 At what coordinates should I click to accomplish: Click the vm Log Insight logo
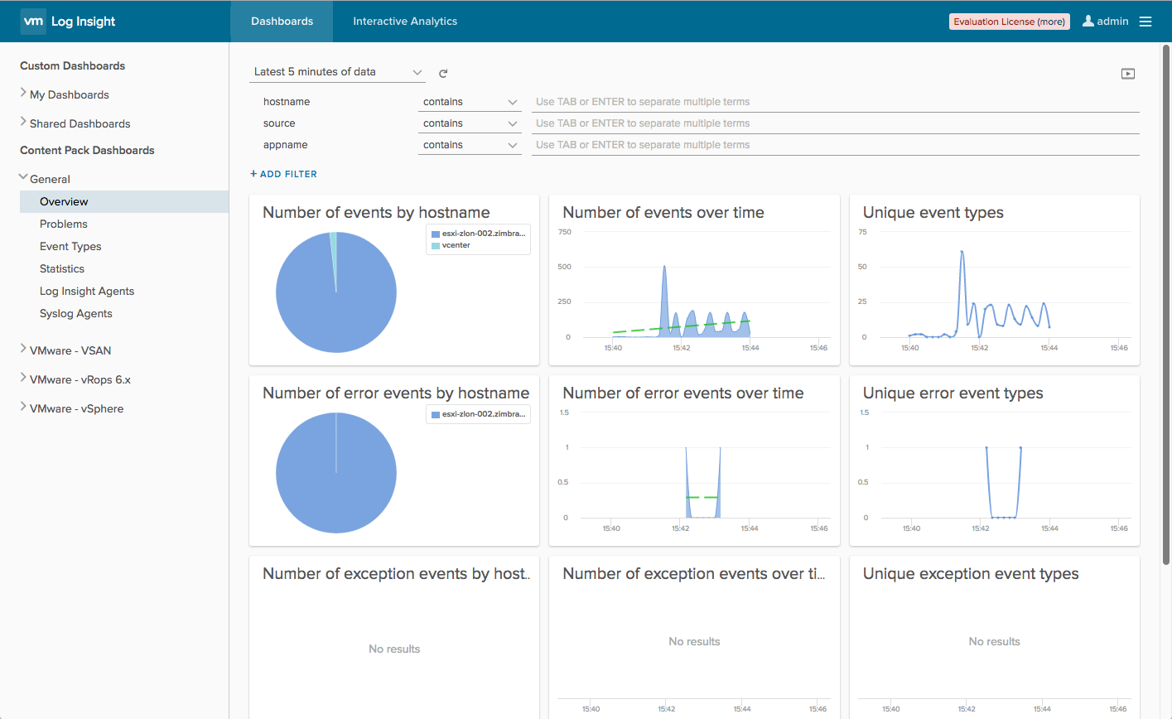click(69, 22)
